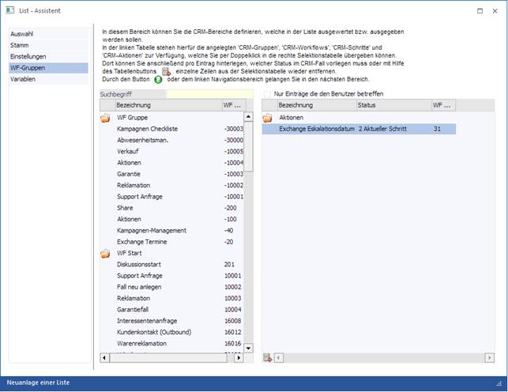Select the Kundenkontakt (Outbound) entry
Viewport: 508px width, 392px height.
click(x=153, y=333)
